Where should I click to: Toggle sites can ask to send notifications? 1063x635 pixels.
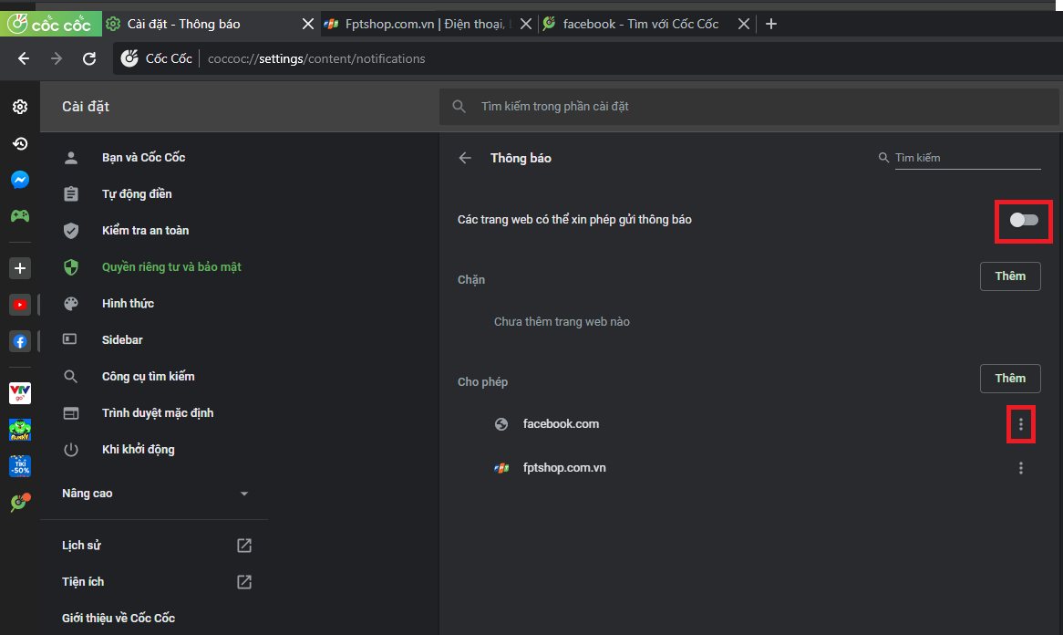pos(1024,220)
